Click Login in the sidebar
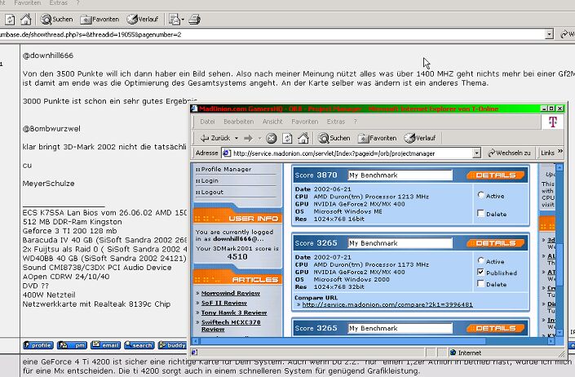This screenshot has width=575, height=377. pos(210,180)
